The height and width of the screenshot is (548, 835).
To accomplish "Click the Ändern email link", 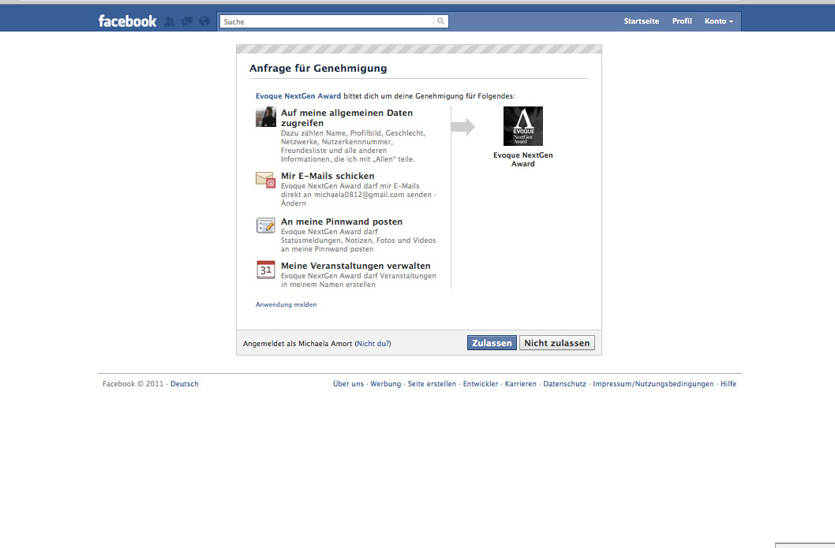I will [x=293, y=203].
